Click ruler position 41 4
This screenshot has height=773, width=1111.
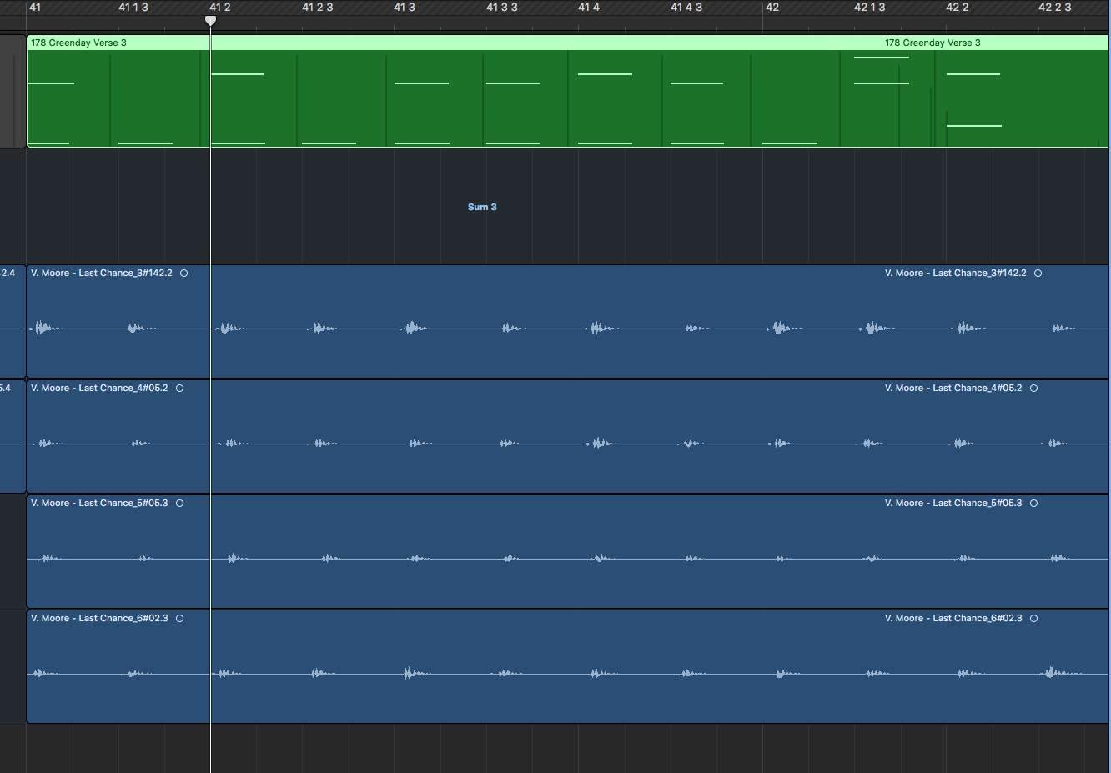(x=589, y=8)
